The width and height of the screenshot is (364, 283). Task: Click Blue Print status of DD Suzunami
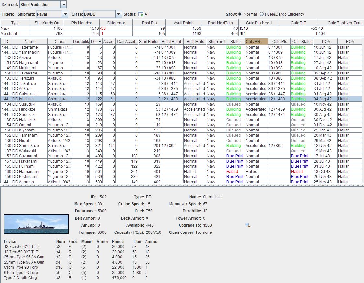click(x=235, y=156)
